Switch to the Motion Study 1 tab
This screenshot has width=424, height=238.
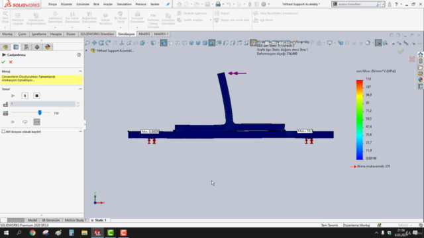(75, 220)
